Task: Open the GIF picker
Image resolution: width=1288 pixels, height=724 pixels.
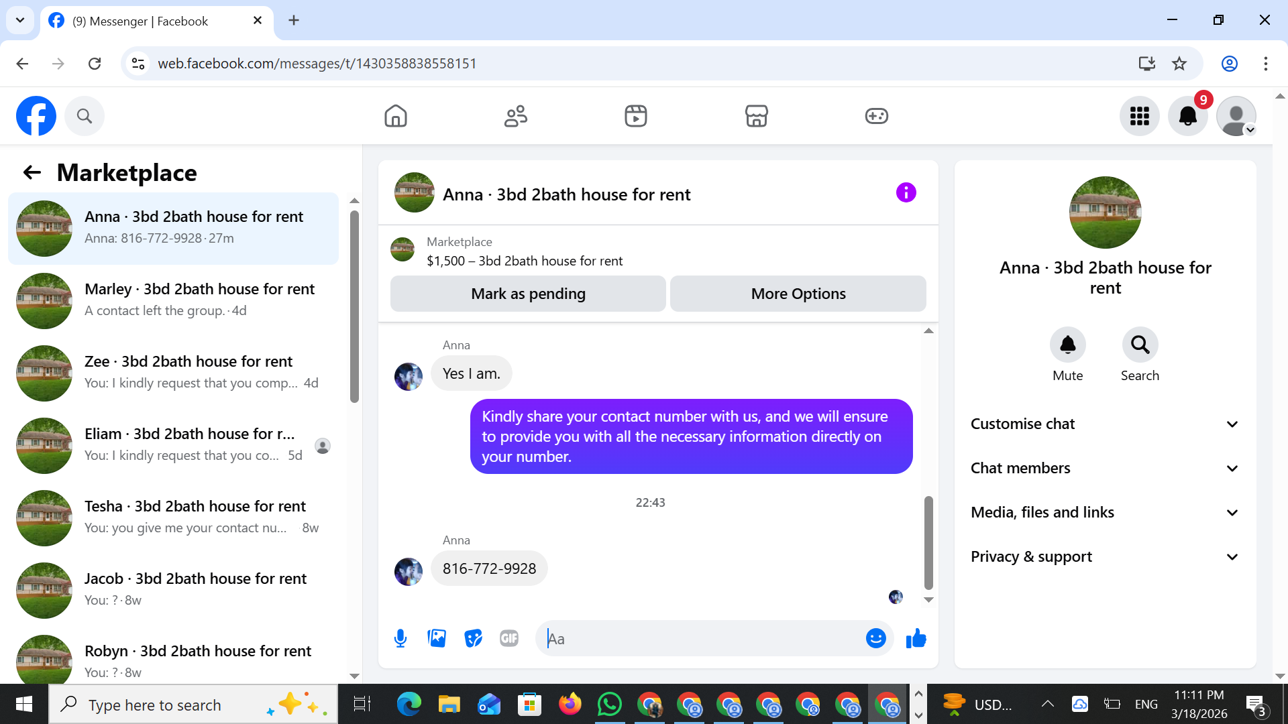Action: [509, 638]
